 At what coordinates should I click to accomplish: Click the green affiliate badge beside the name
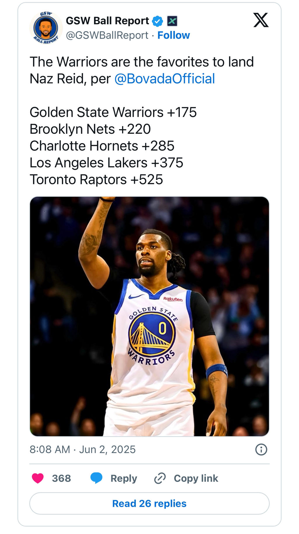click(172, 21)
